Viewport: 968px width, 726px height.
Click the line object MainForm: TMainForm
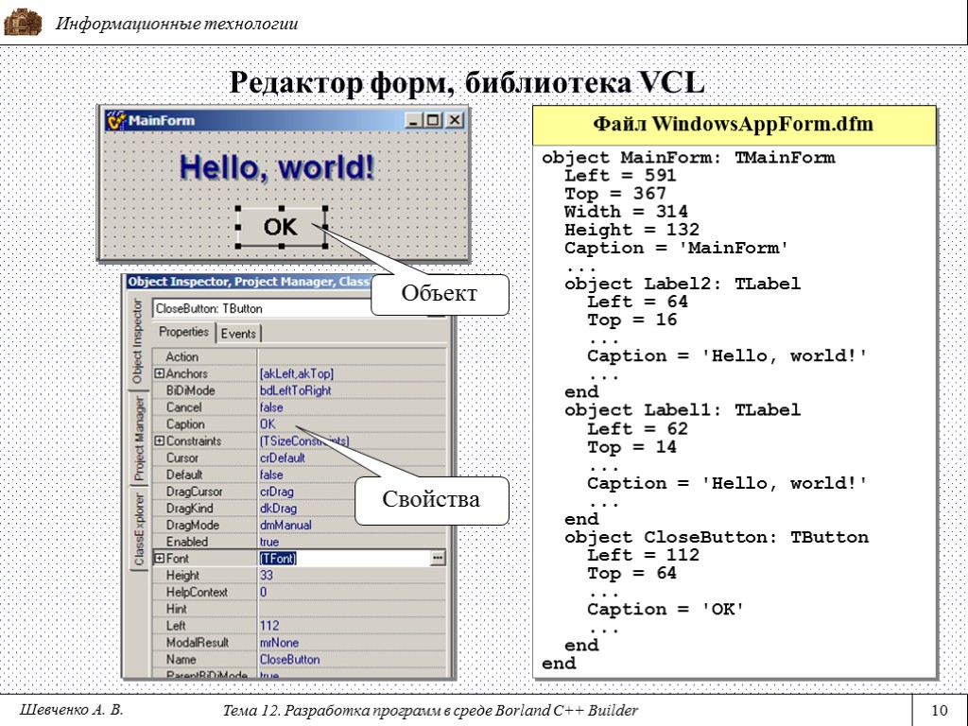[688, 158]
